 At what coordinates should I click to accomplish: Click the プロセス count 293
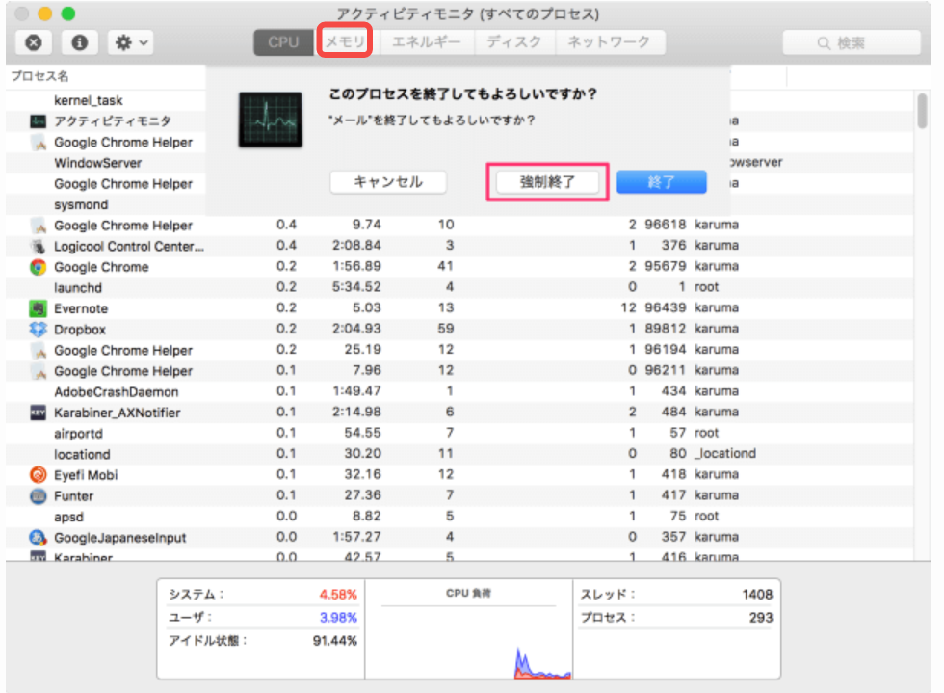coord(761,618)
